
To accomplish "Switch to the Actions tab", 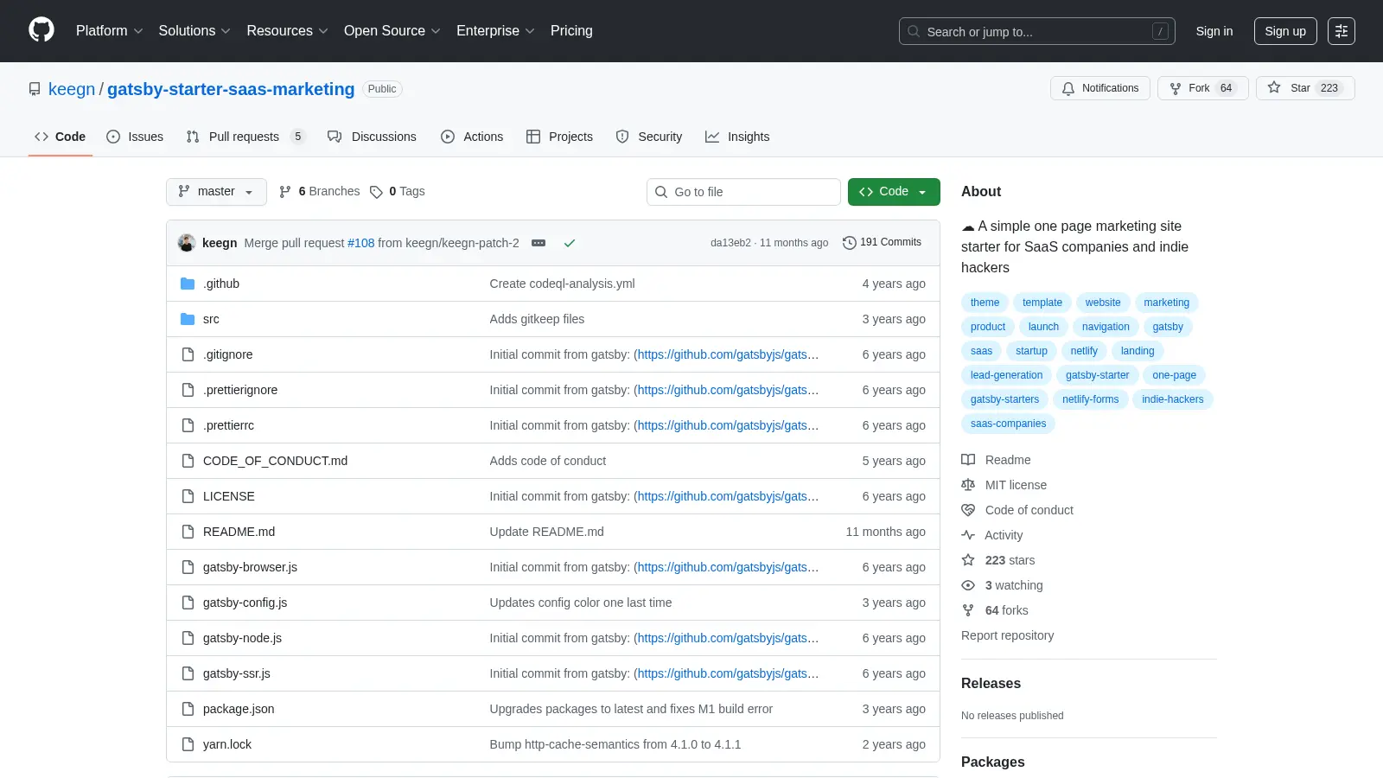I will (x=472, y=137).
